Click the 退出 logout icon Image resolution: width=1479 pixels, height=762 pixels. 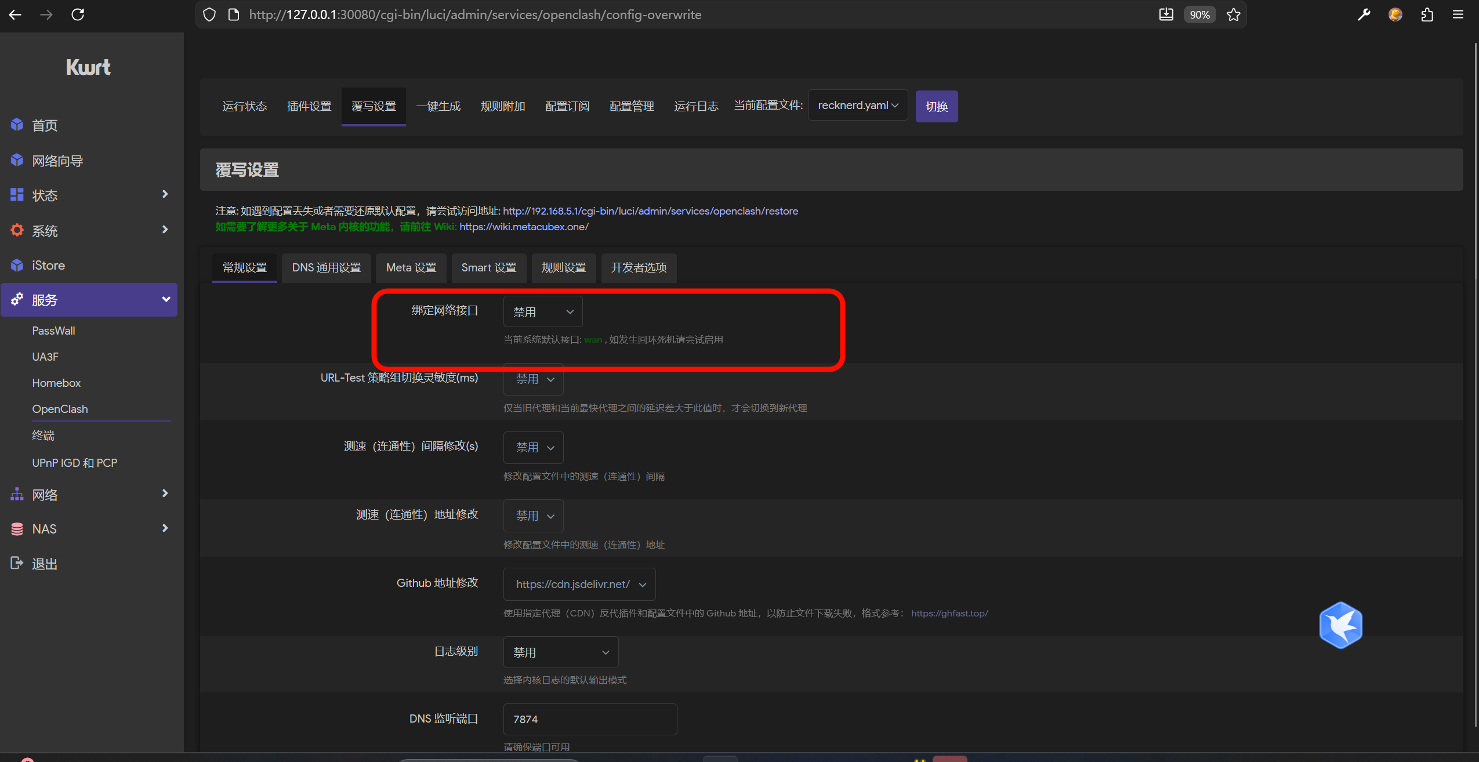pos(17,563)
